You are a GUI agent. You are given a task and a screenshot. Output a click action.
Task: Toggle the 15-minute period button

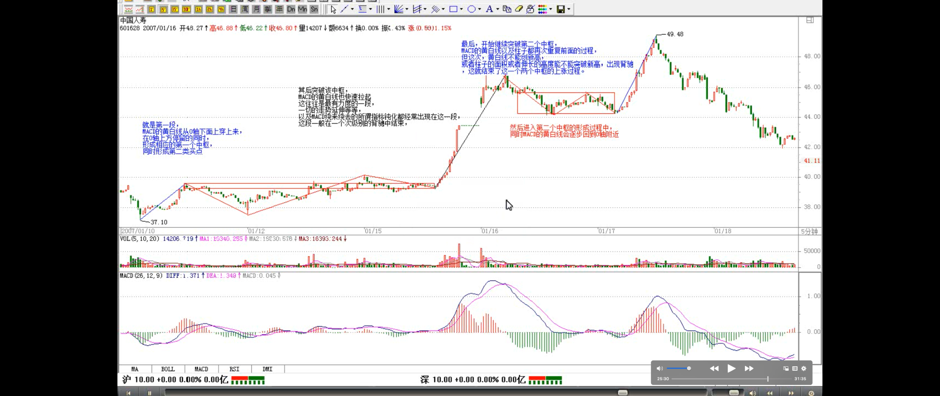(x=175, y=9)
